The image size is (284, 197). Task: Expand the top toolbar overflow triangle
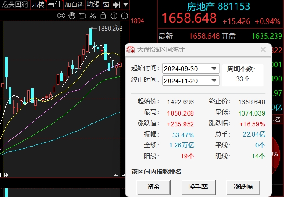126,5
